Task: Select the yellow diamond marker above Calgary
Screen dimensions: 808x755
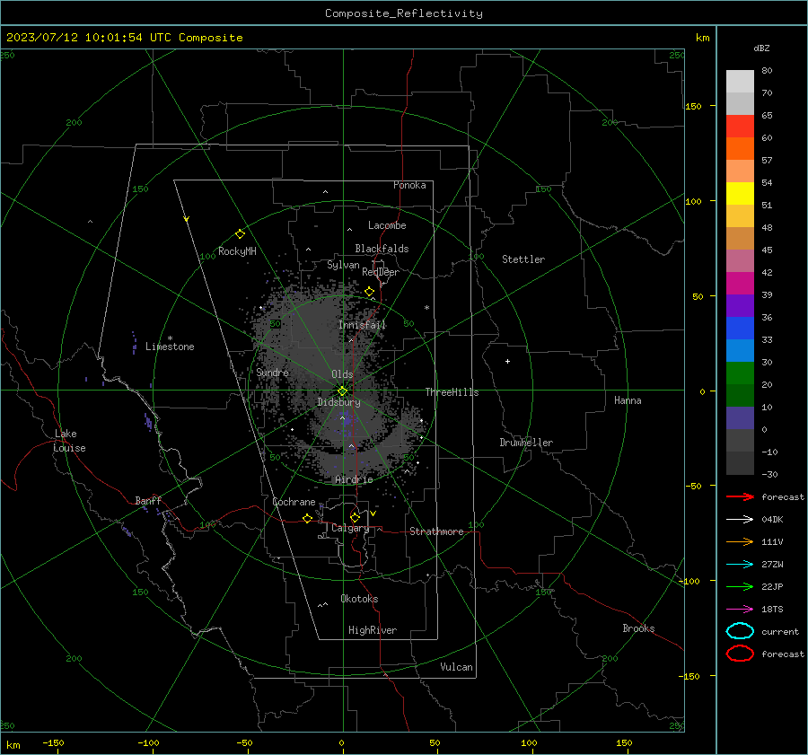Action: 355,517
